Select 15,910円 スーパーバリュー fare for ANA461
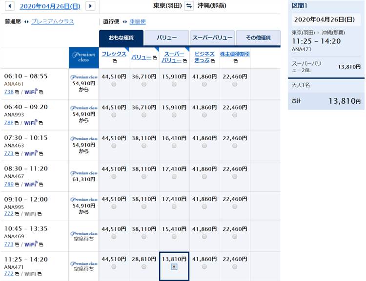Image resolution: width=366 pixels, height=281 pixels. 174,84
